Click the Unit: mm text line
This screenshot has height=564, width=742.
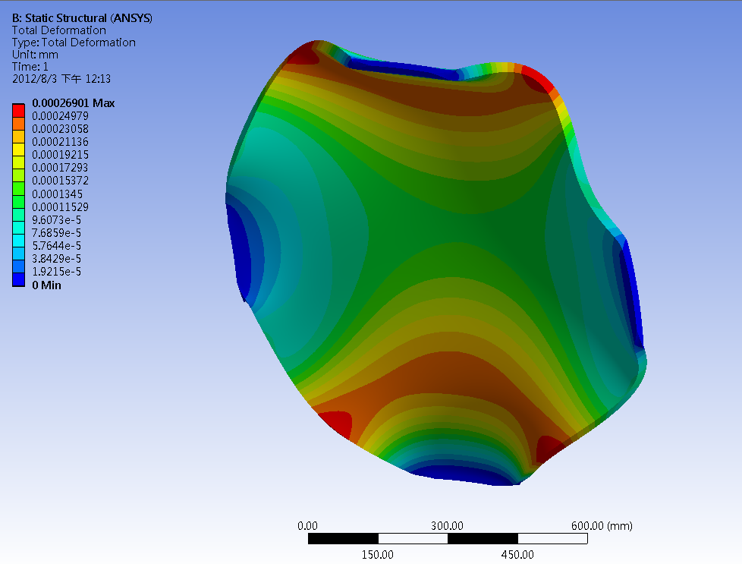(x=35, y=55)
